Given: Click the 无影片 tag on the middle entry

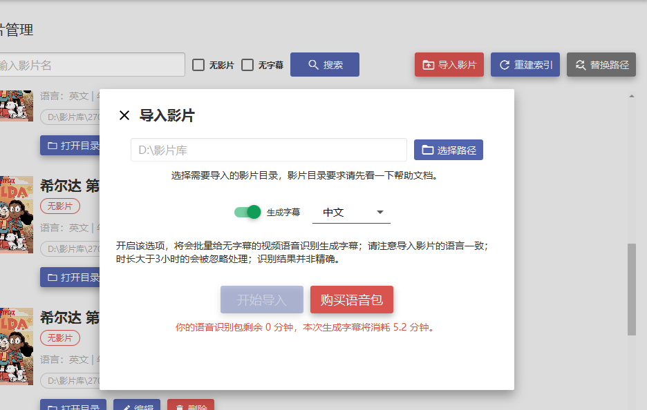Looking at the screenshot, I should click(60, 206).
